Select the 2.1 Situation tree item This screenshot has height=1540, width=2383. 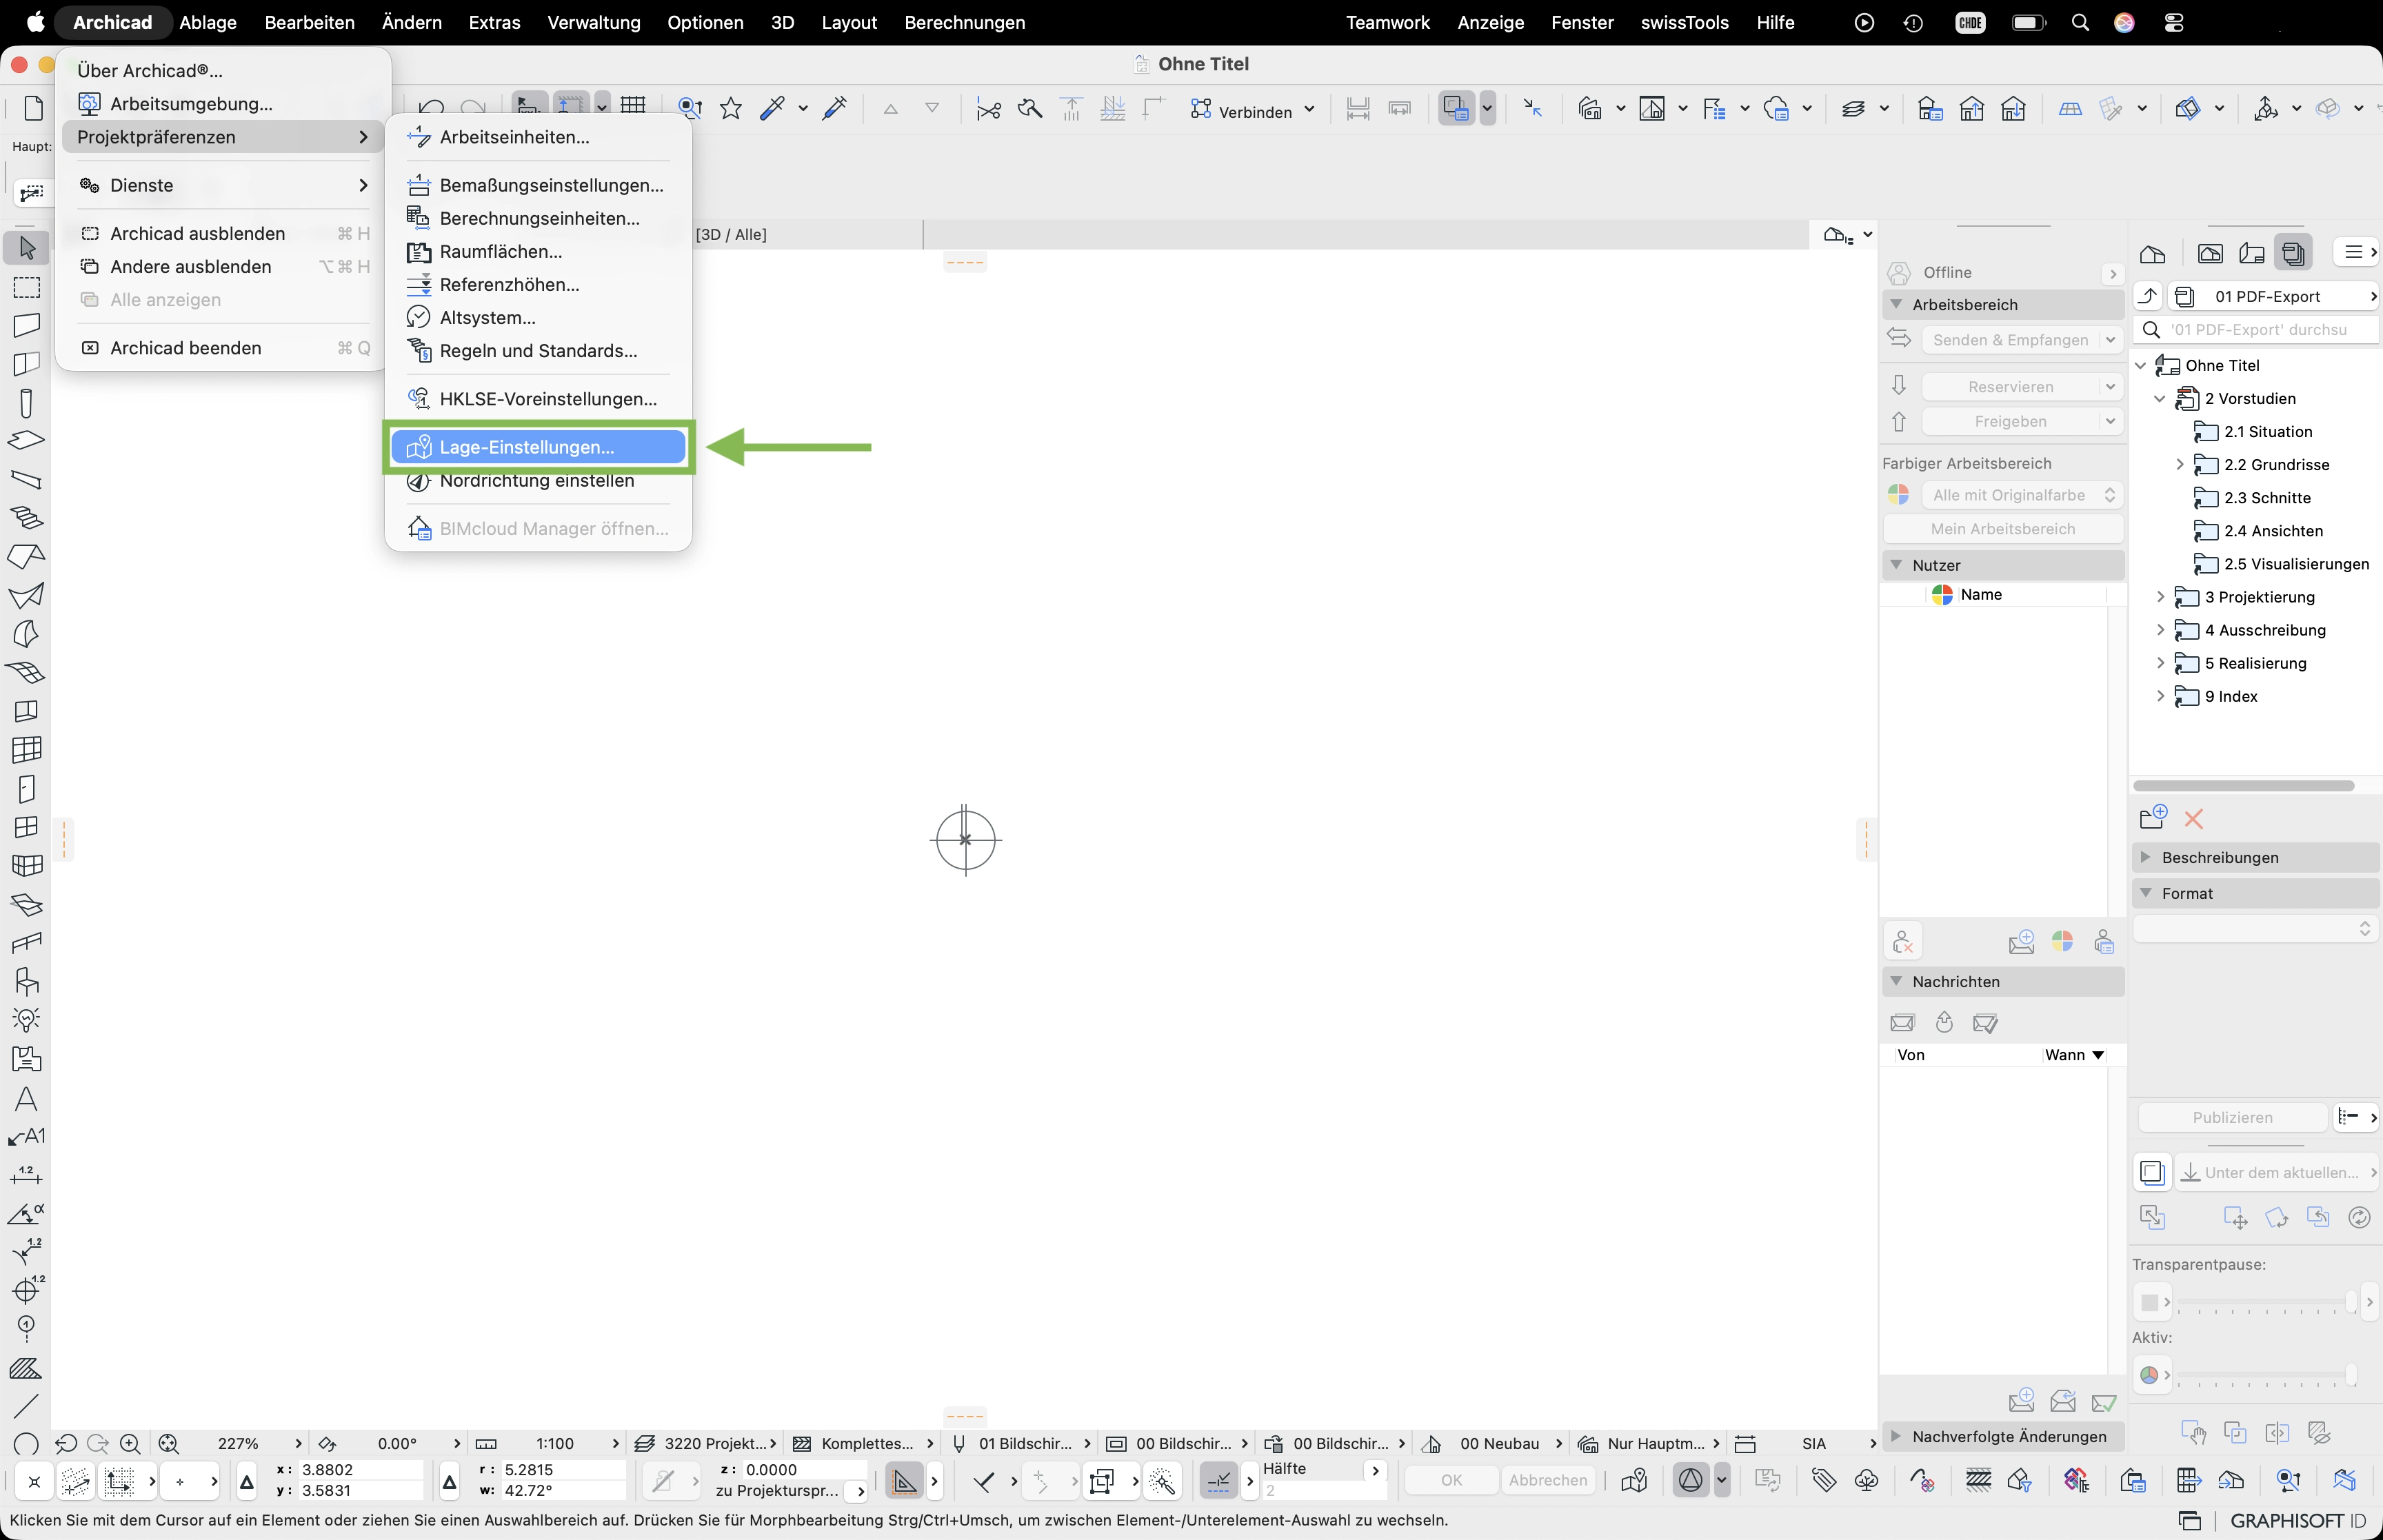point(2268,431)
